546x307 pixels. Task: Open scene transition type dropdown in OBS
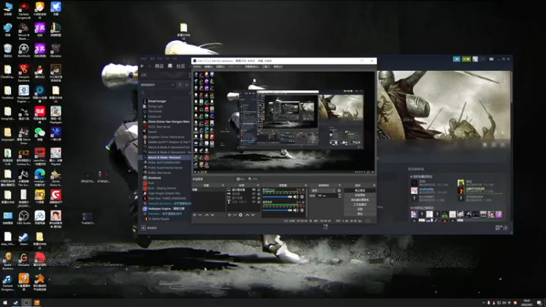323,190
